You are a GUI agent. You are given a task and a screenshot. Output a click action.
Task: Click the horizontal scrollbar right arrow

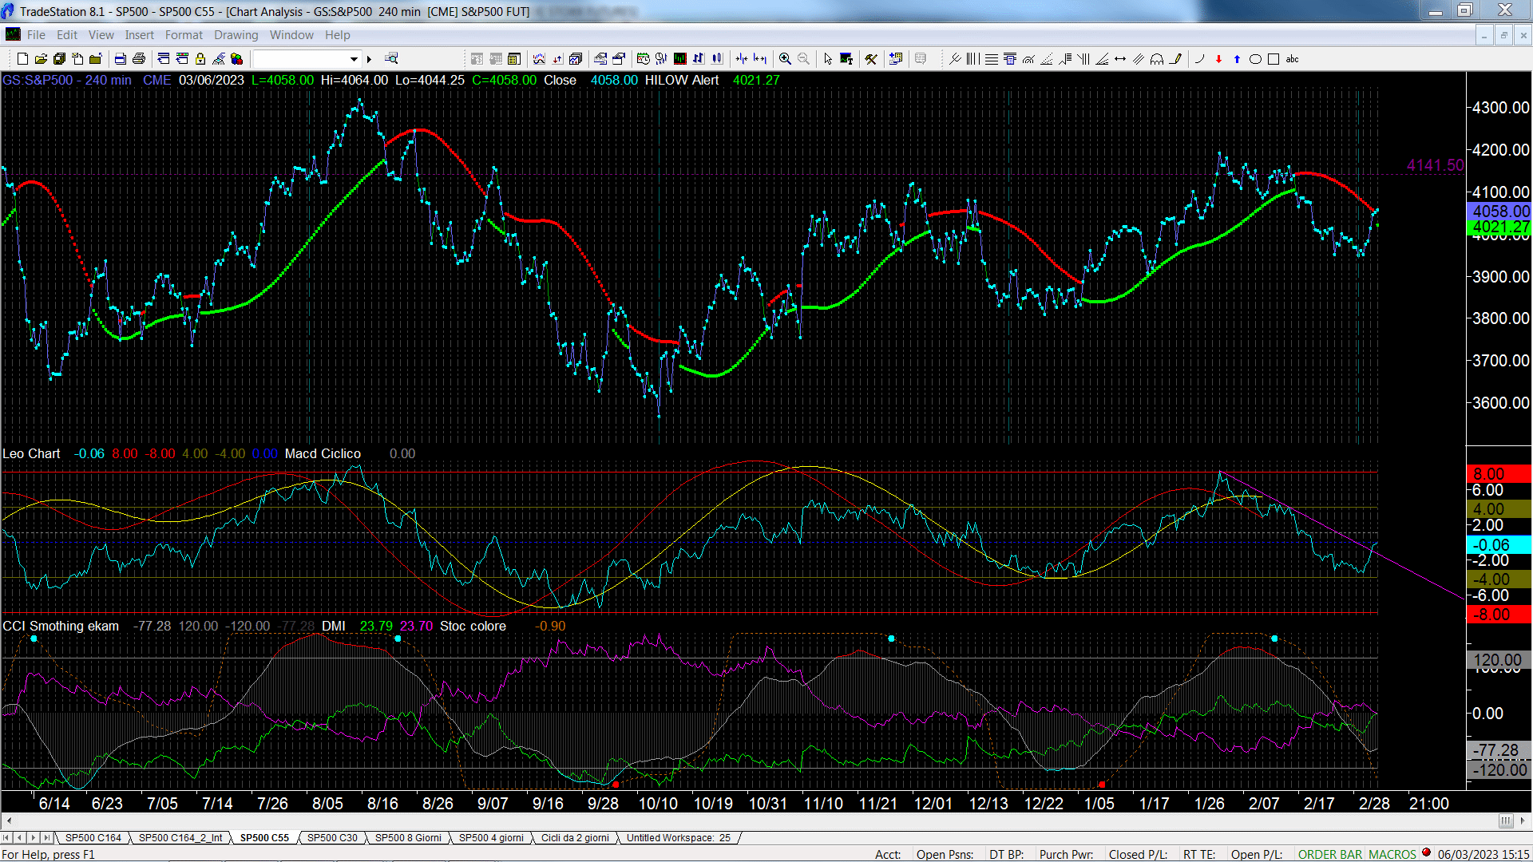click(x=1523, y=820)
